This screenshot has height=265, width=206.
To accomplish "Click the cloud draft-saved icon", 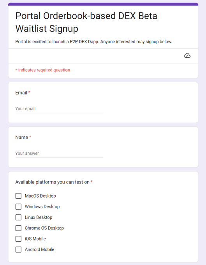I will tap(187, 56).
